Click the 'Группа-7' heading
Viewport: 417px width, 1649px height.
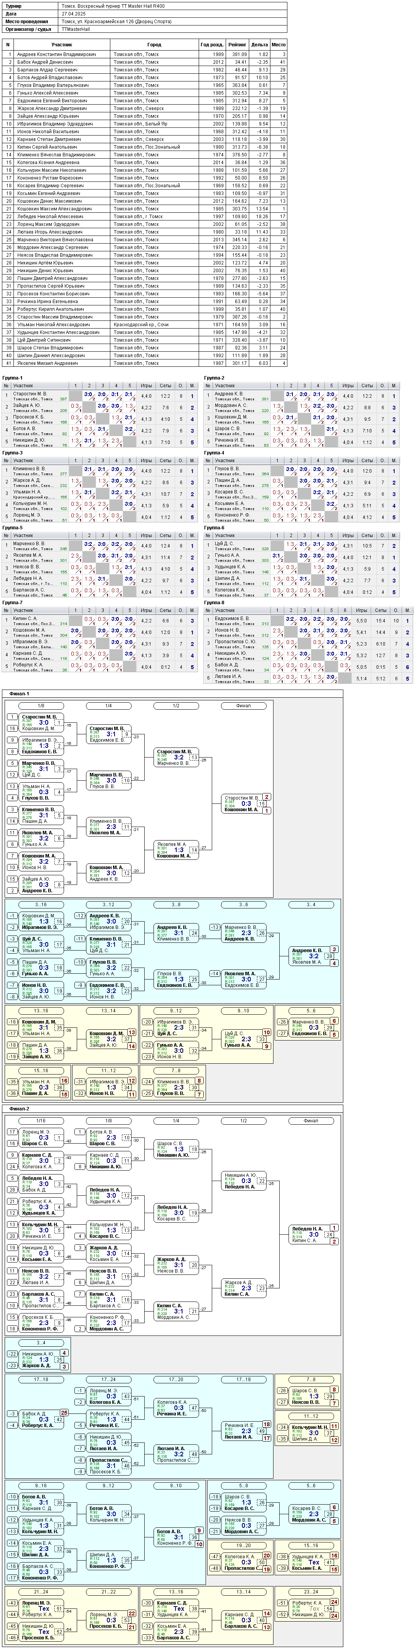coord(12,602)
